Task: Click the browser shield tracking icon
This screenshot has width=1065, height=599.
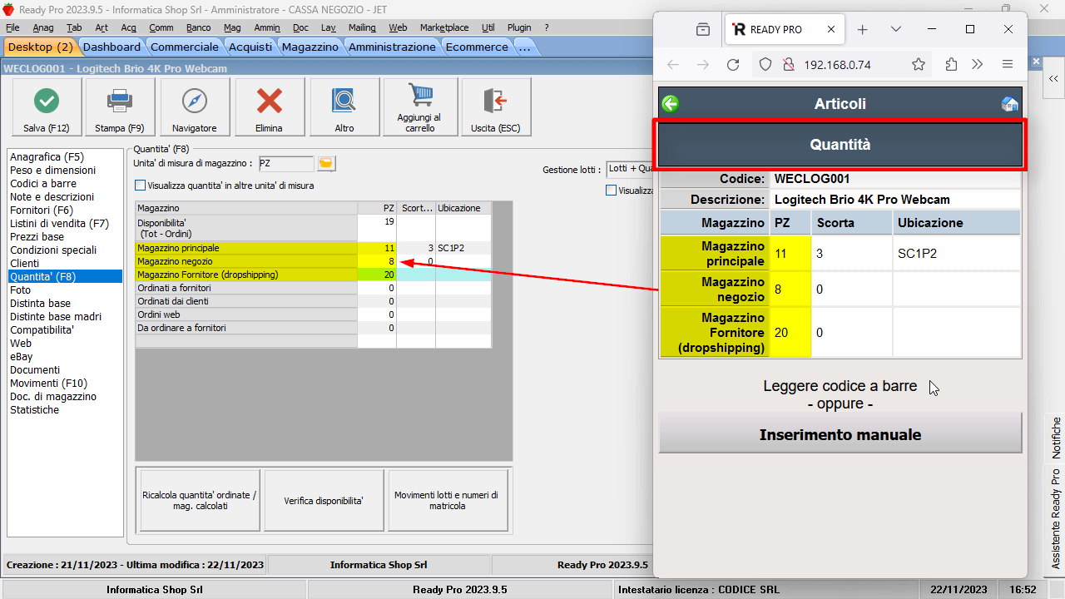Action: coord(767,64)
